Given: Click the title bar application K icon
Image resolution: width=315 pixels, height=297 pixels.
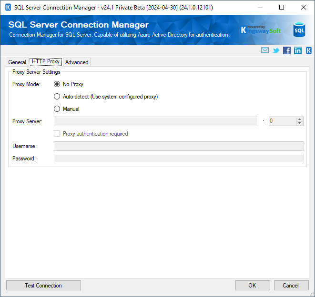Looking at the screenshot, I should click(8, 7).
